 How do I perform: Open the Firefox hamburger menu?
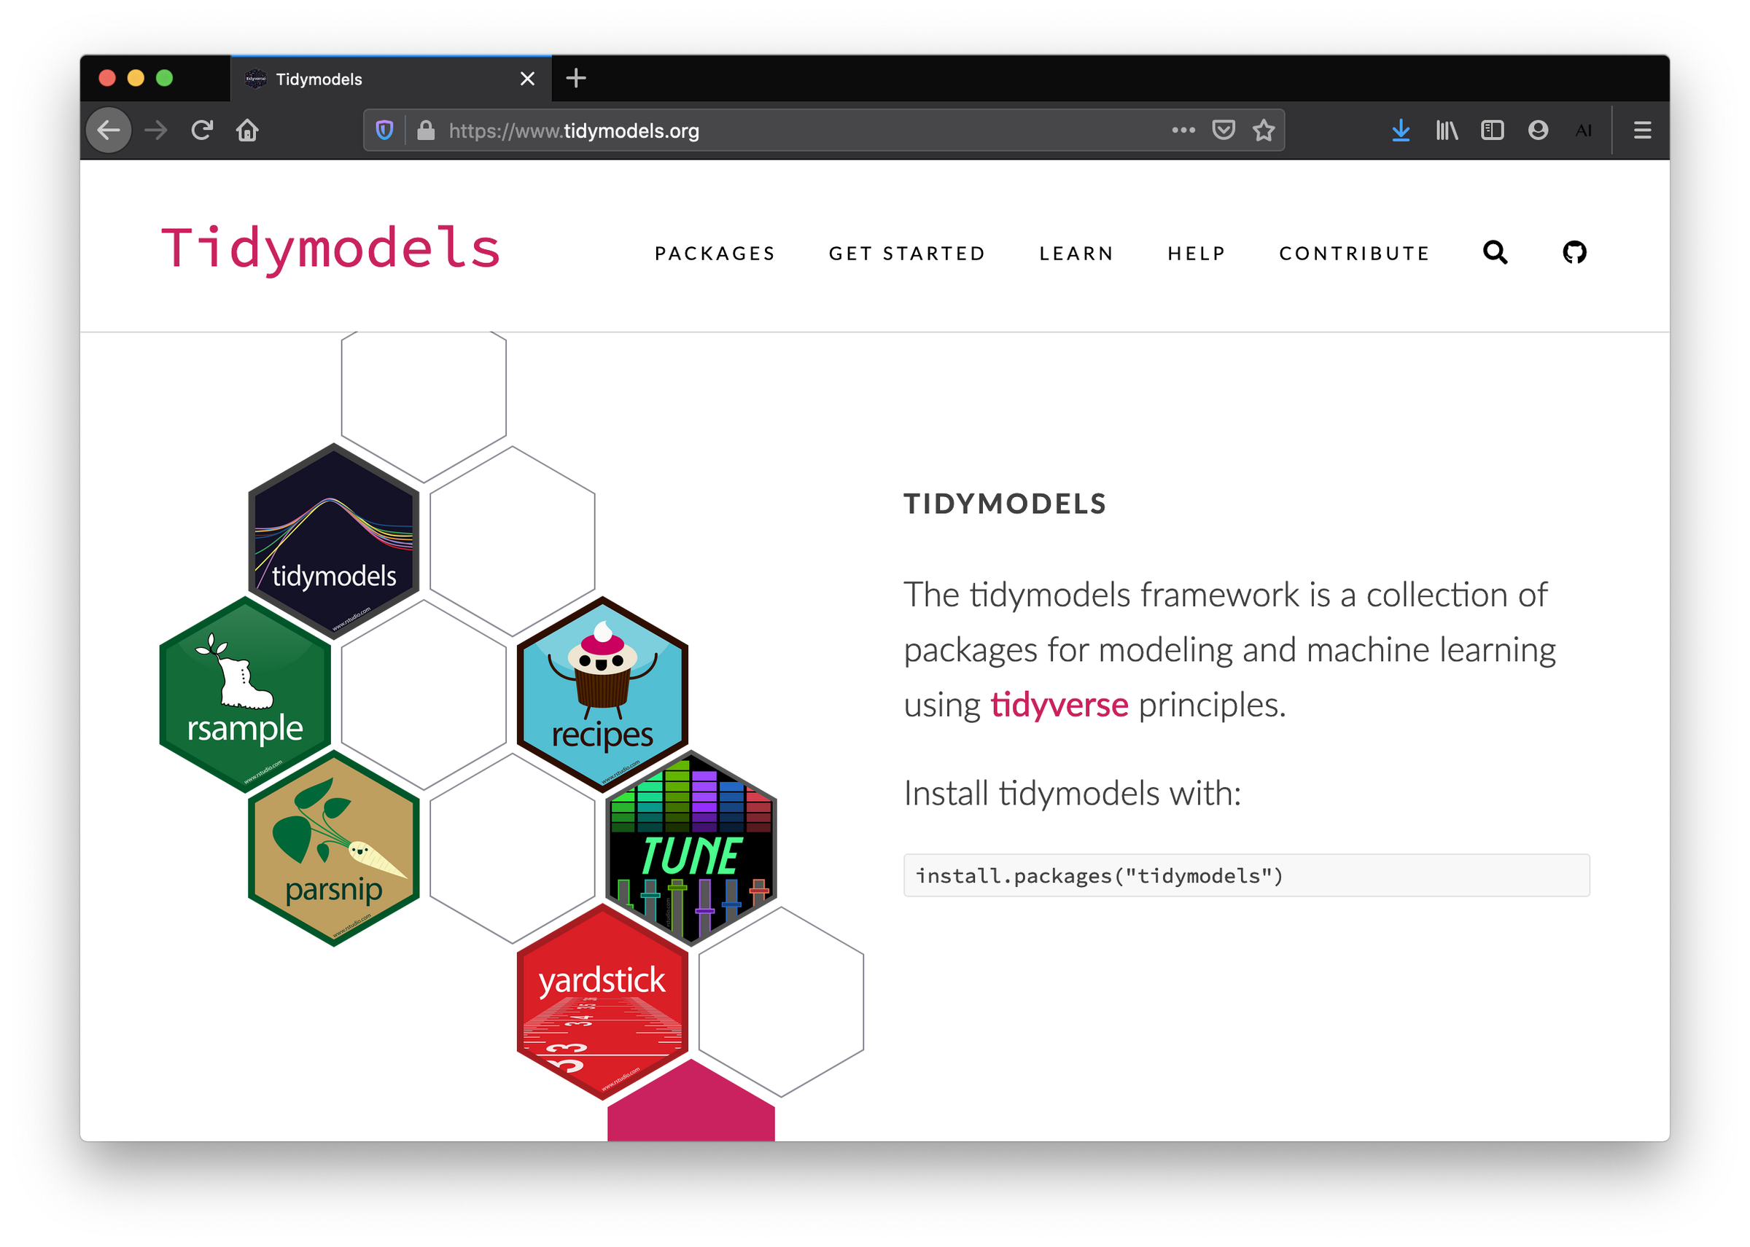1641,130
